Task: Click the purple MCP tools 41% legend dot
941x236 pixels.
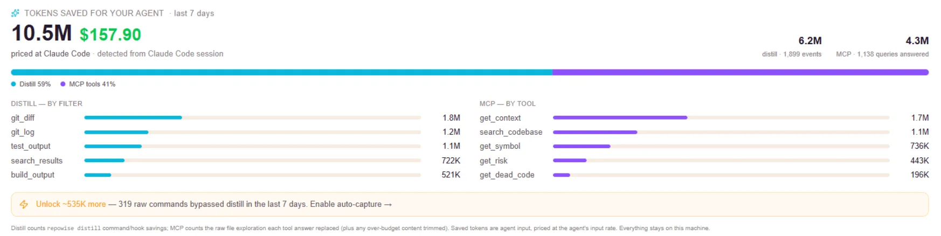Action: point(63,84)
